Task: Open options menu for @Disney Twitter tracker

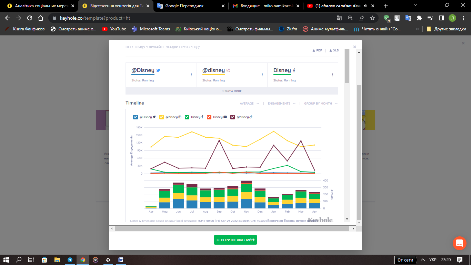Action: coord(191,75)
